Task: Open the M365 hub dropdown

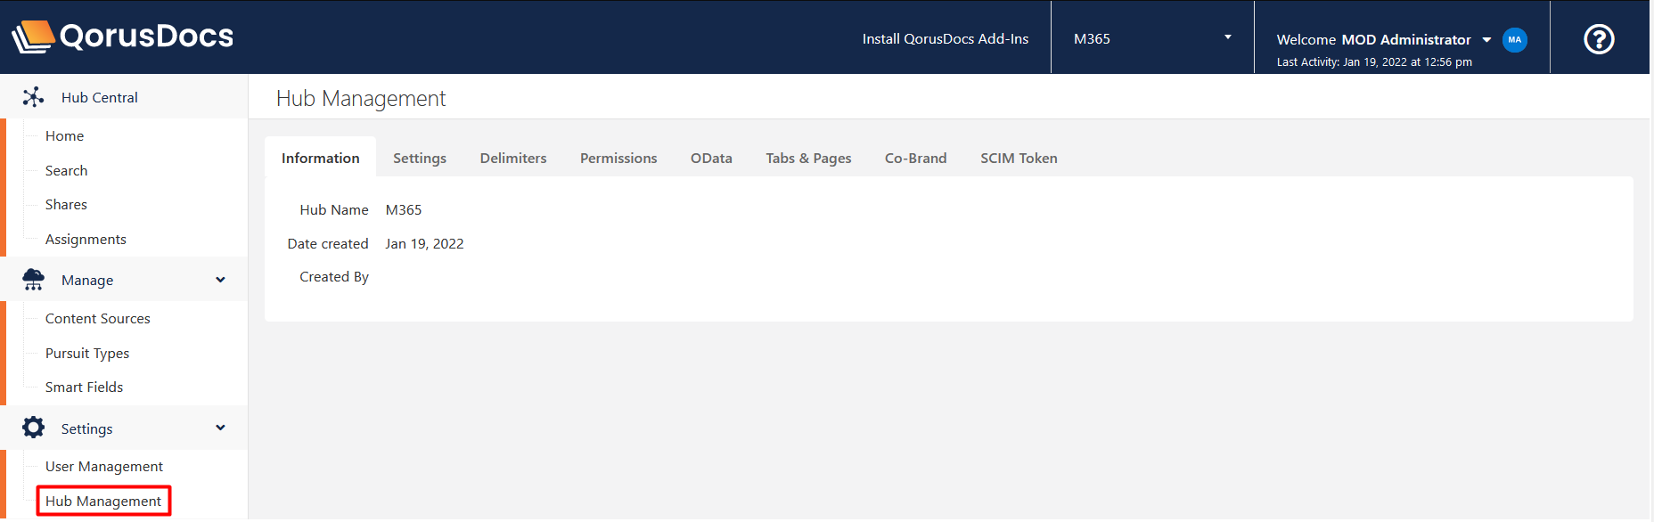Action: 1152,38
